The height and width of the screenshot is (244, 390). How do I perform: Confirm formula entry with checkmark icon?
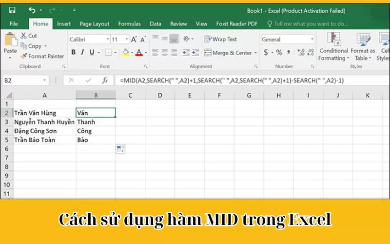tap(88, 81)
